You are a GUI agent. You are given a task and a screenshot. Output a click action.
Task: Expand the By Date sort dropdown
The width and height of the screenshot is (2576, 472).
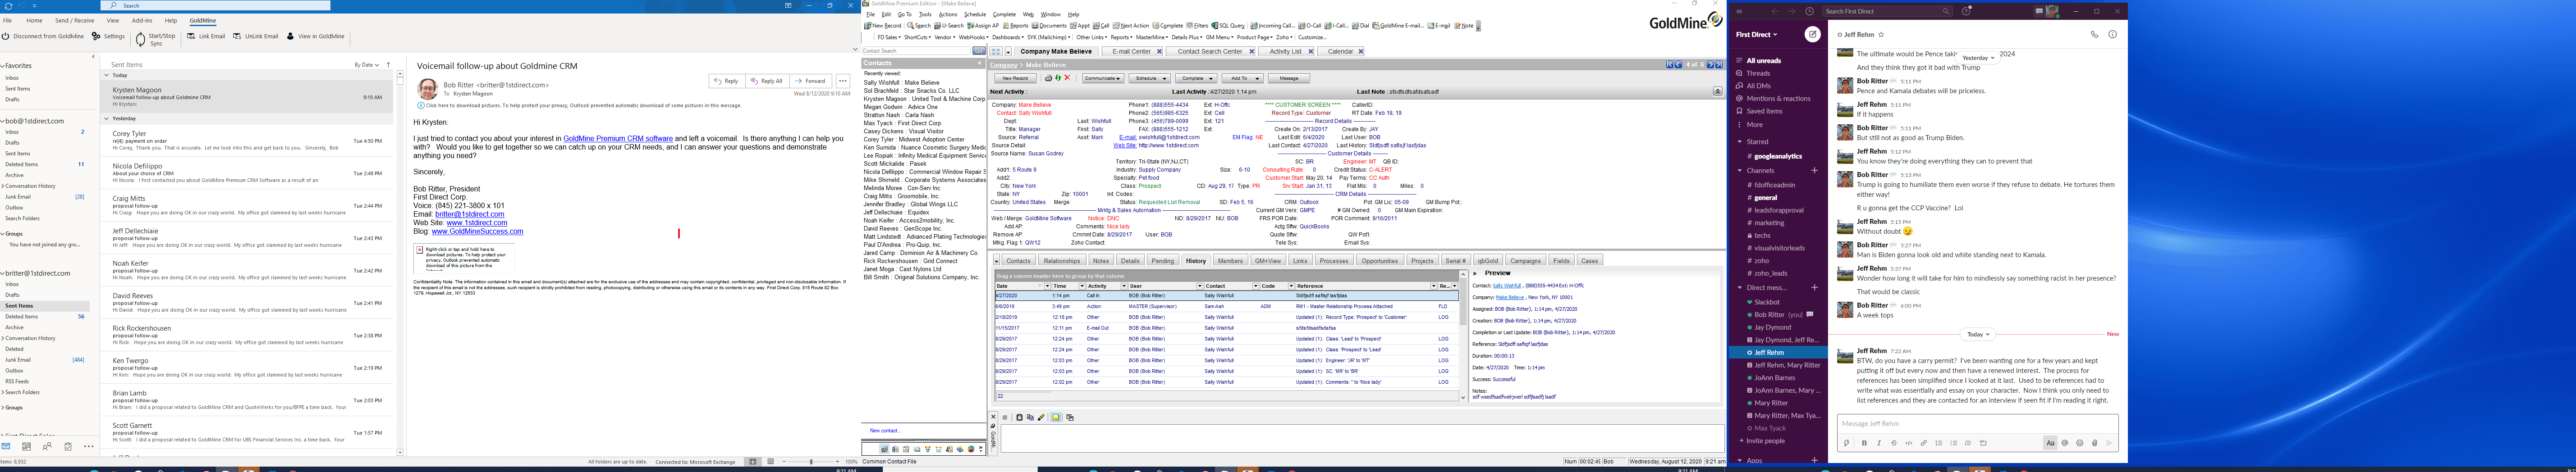pyautogui.click(x=366, y=65)
